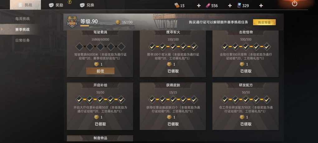
Task: Click the 前往 button under 驾驶载具
Action: (x=100, y=71)
